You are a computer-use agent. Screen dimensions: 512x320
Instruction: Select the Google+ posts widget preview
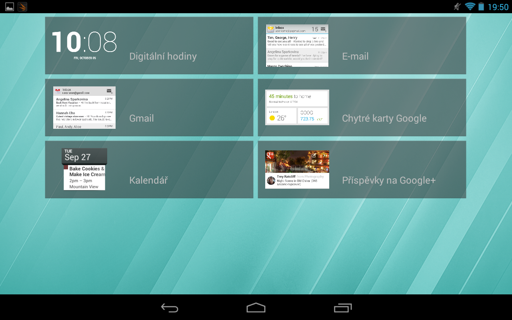[297, 170]
